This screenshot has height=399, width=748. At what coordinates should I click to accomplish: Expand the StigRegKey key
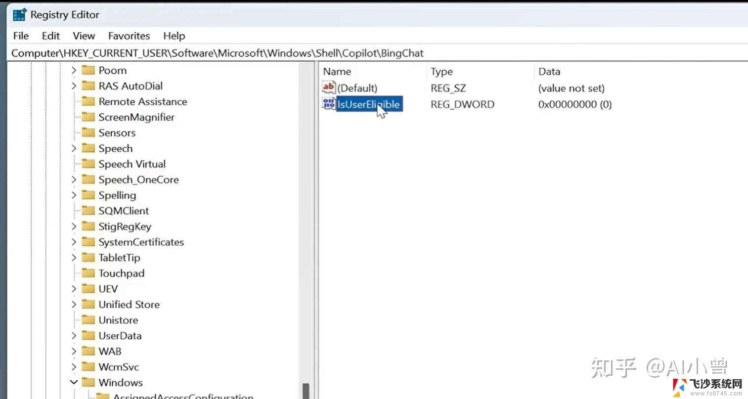tap(74, 226)
